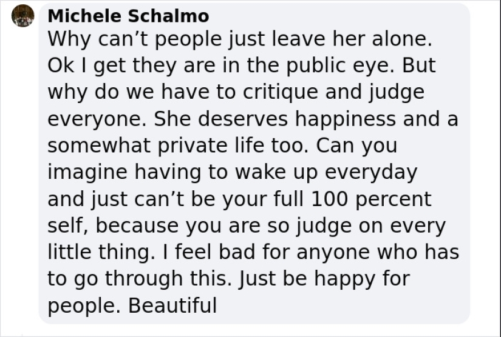Click the phrase "go through this" in the comment
The width and height of the screenshot is (501, 337).
pos(152,279)
